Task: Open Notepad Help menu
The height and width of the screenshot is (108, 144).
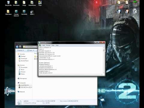Action: [57, 45]
